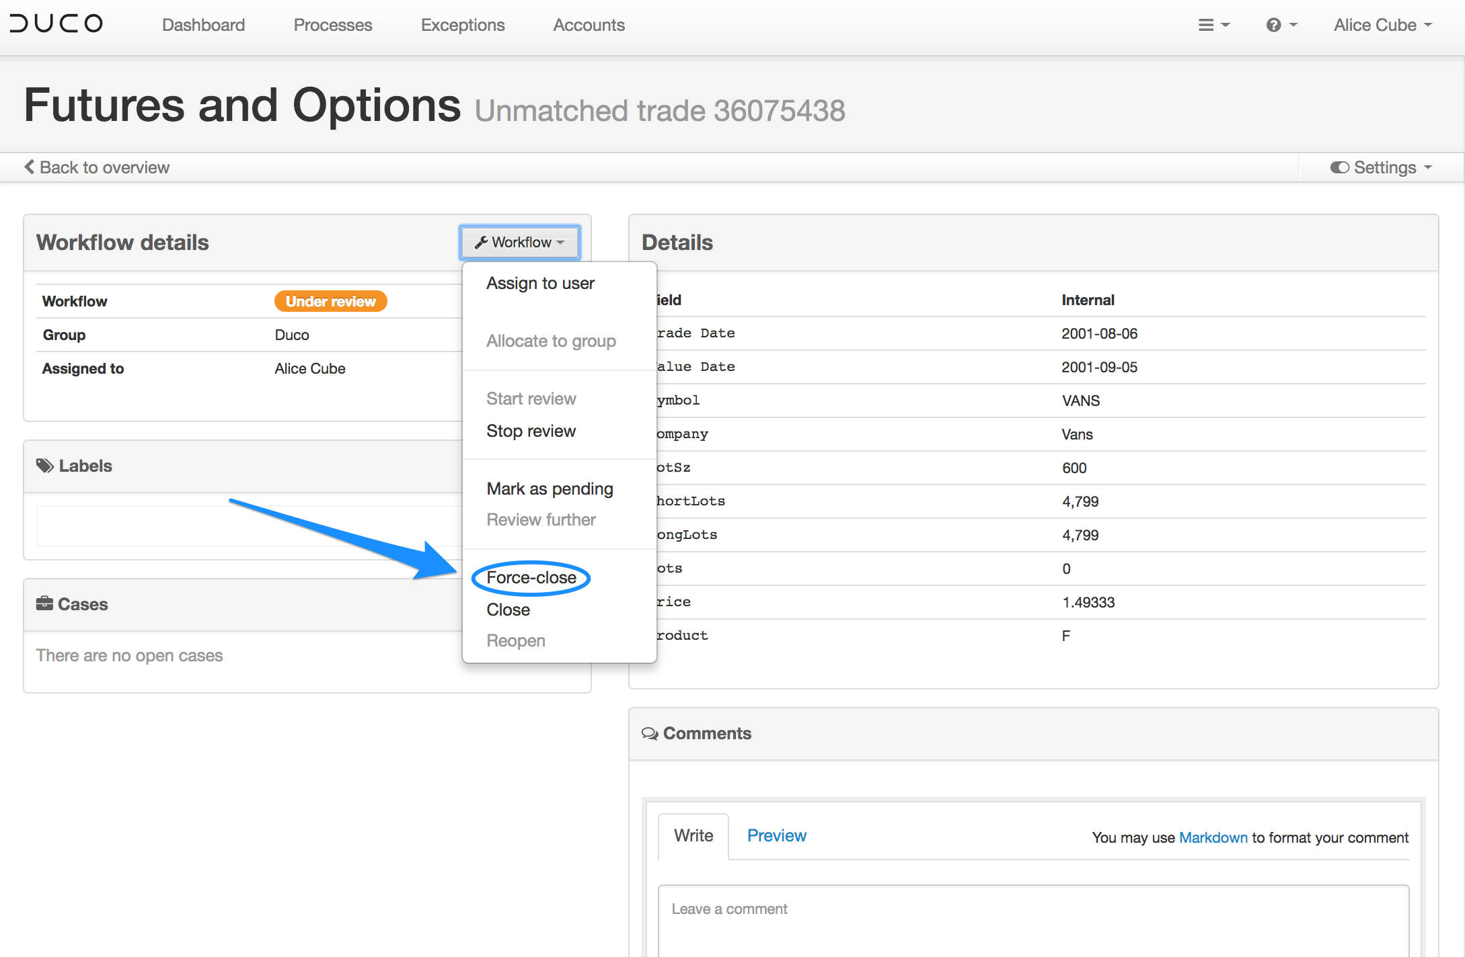This screenshot has width=1465, height=957.
Task: Select Start review in the menu
Action: [531, 399]
